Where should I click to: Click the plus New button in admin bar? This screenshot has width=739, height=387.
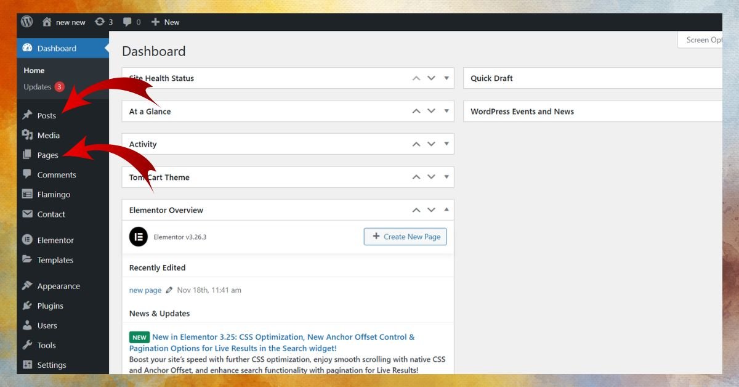coord(165,22)
